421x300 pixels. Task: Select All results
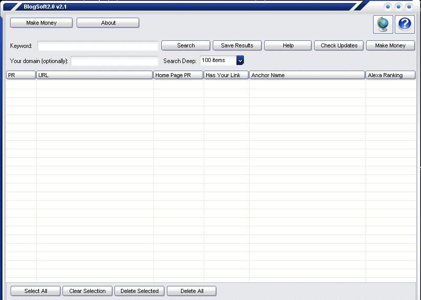[x=35, y=291]
